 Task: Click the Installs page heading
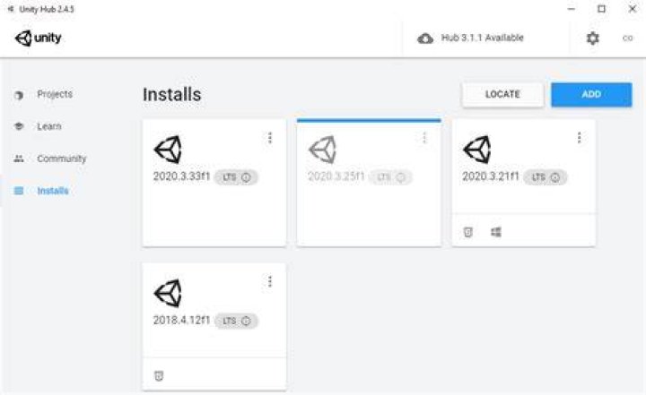pos(171,95)
